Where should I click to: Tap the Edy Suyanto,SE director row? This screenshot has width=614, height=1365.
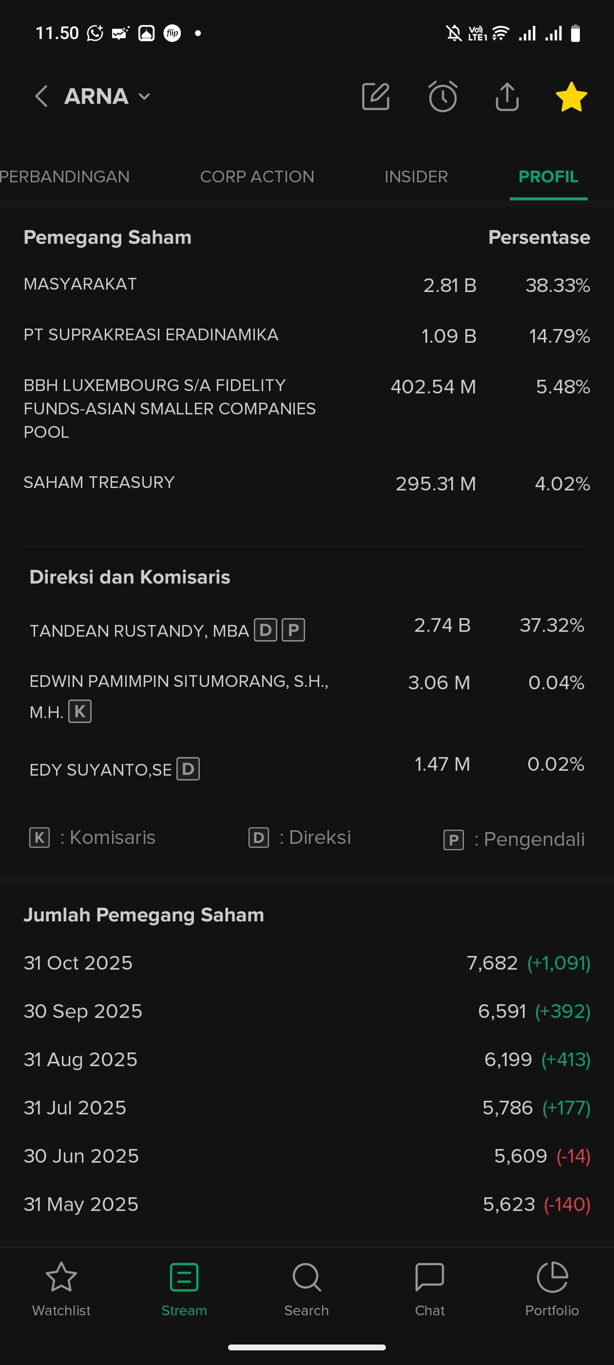pyautogui.click(x=101, y=769)
